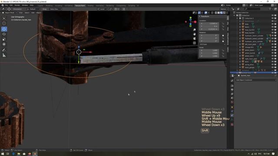Click the red X axis gizmo ball
This screenshot has width=278, height=156.
coord(195,22)
